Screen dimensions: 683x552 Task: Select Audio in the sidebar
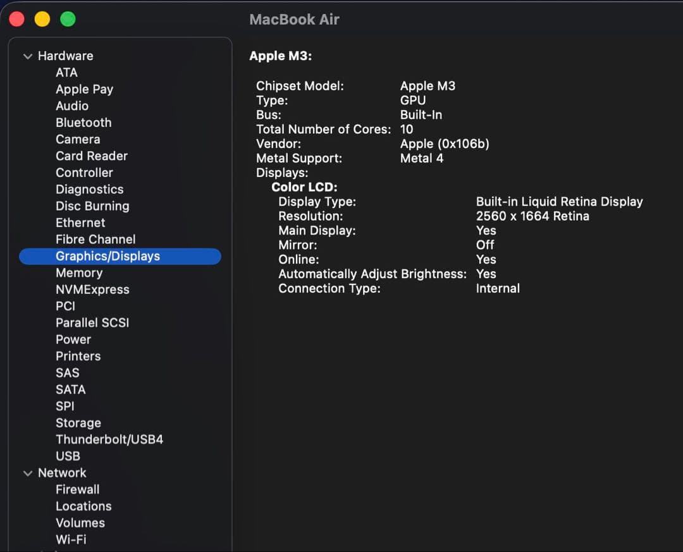[72, 106]
